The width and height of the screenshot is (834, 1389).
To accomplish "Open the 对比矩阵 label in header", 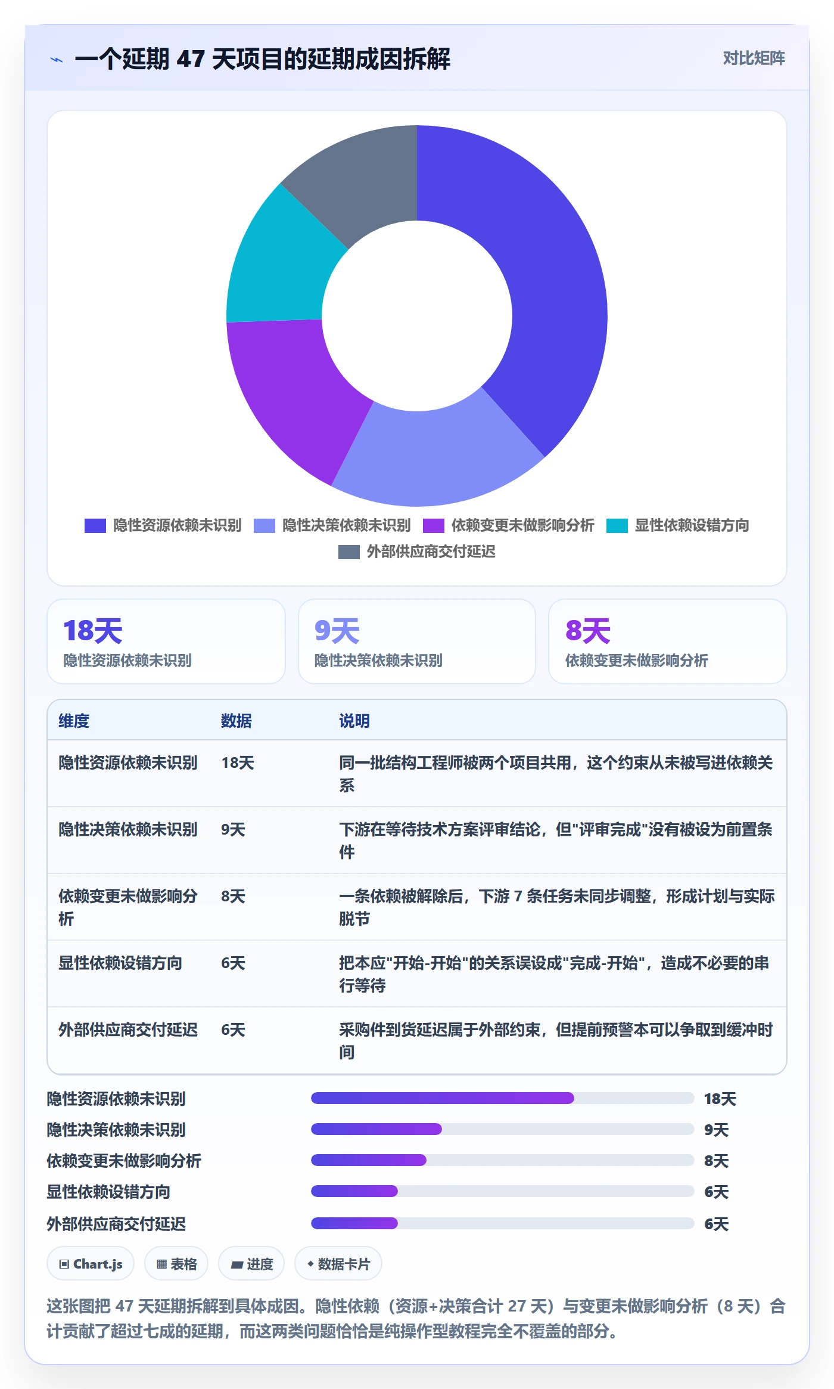I will (x=754, y=58).
